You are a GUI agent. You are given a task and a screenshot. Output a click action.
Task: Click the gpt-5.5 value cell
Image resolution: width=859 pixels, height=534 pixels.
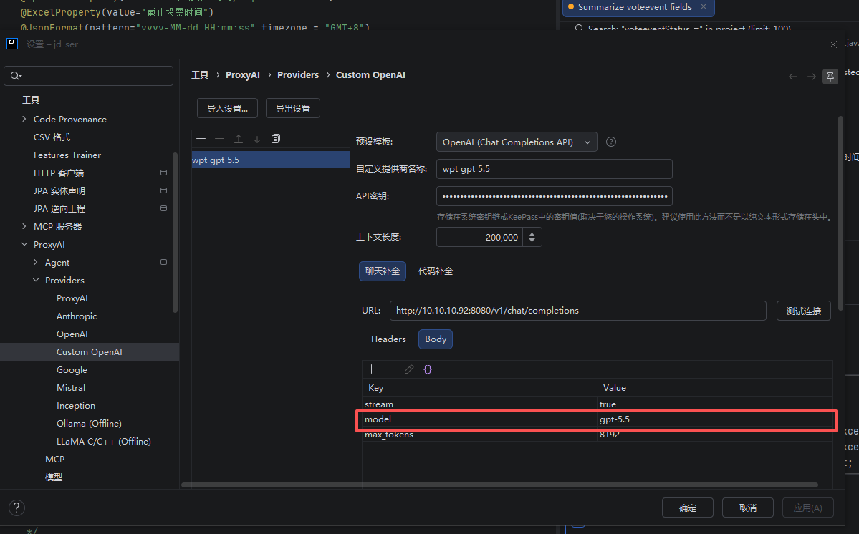point(715,419)
